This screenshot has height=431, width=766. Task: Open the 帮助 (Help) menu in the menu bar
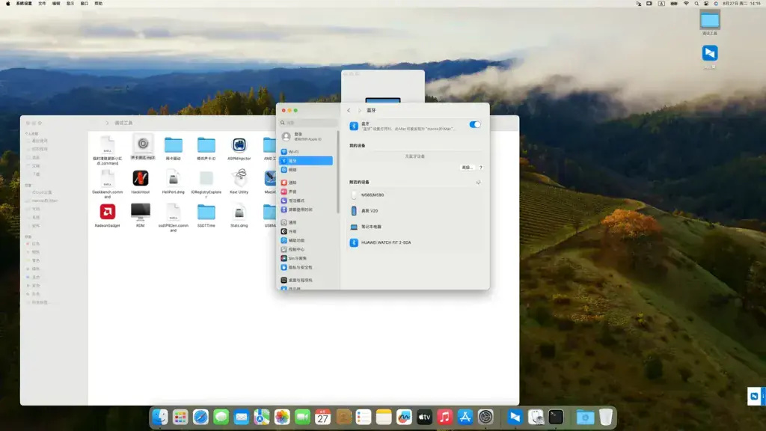click(x=99, y=4)
